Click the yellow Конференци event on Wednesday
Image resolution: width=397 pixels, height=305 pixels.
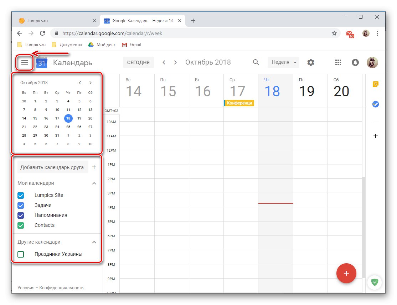pyautogui.click(x=239, y=103)
